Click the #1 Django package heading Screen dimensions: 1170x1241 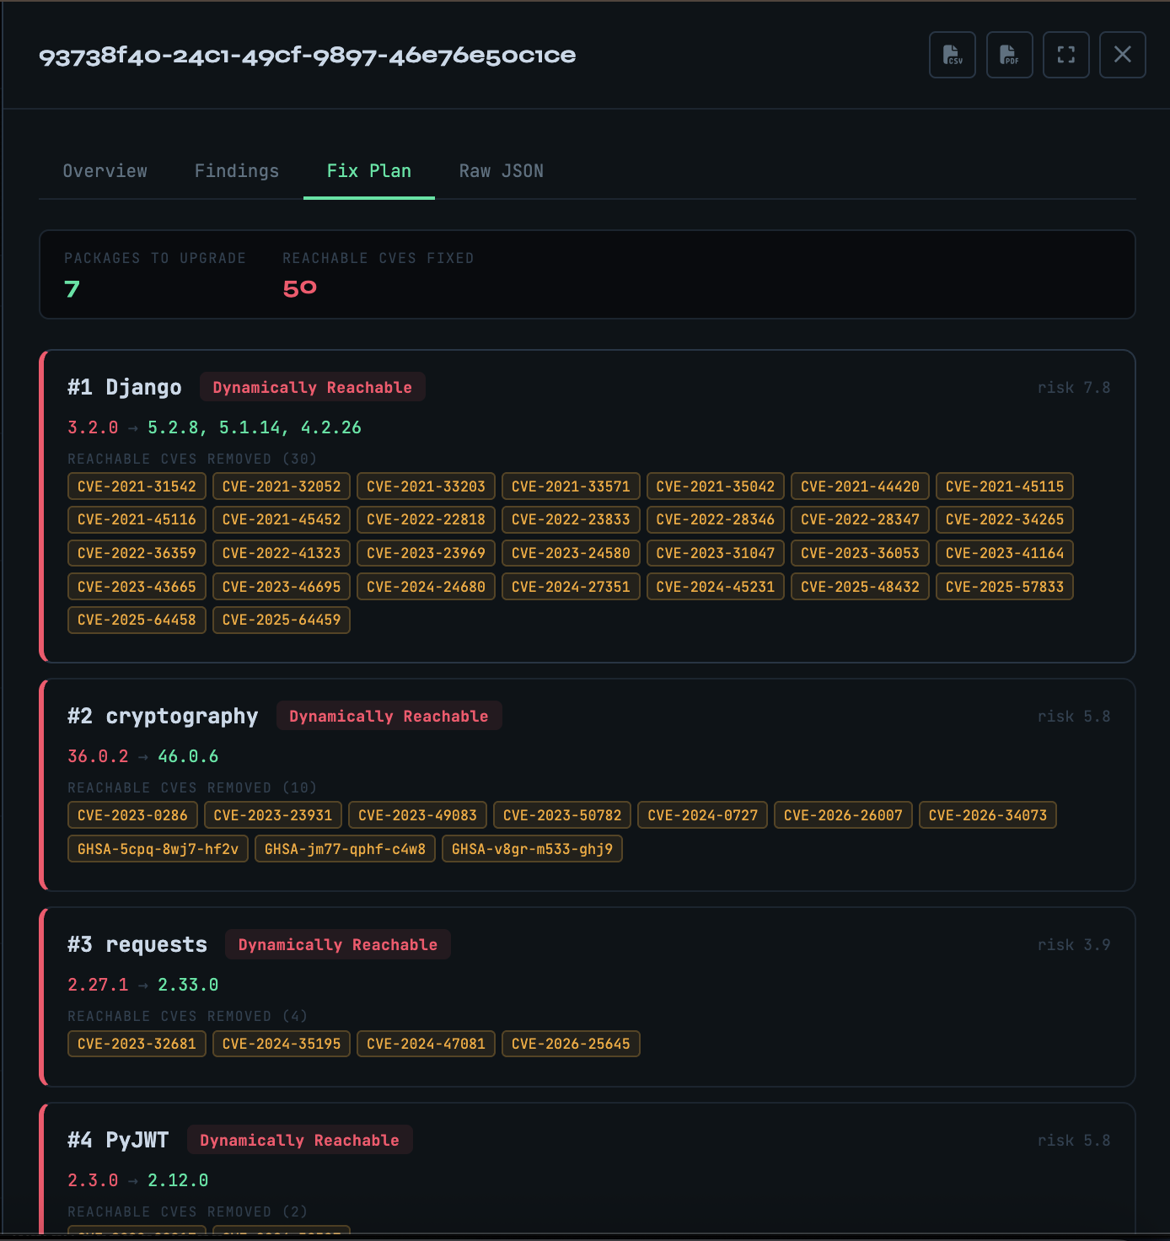pos(125,387)
